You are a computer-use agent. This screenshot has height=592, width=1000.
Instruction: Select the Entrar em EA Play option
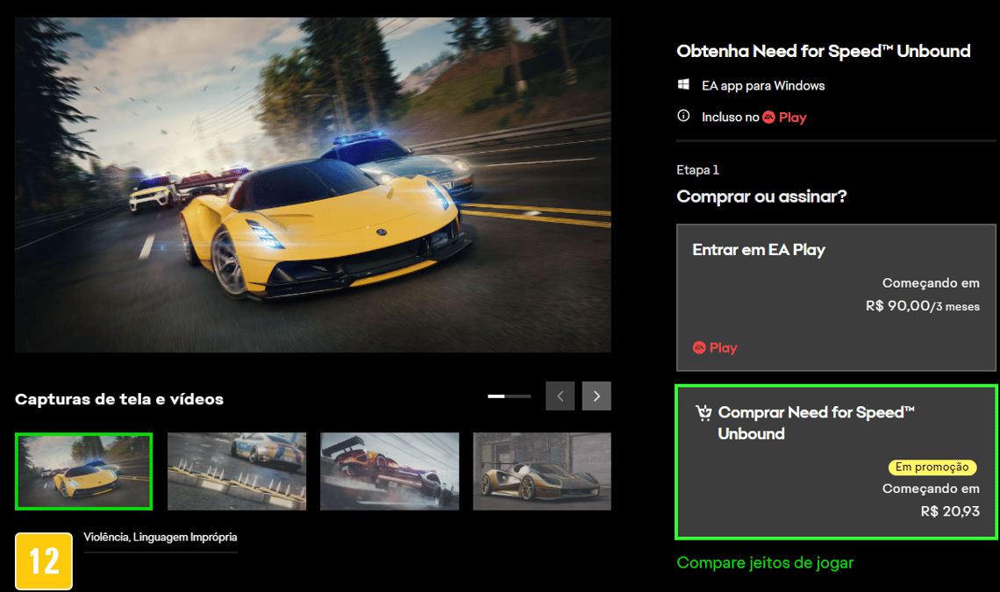click(836, 297)
